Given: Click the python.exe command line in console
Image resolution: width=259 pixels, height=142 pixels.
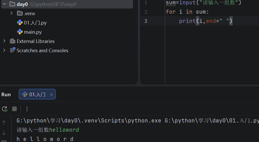Looking at the screenshot, I should (x=138, y=121).
